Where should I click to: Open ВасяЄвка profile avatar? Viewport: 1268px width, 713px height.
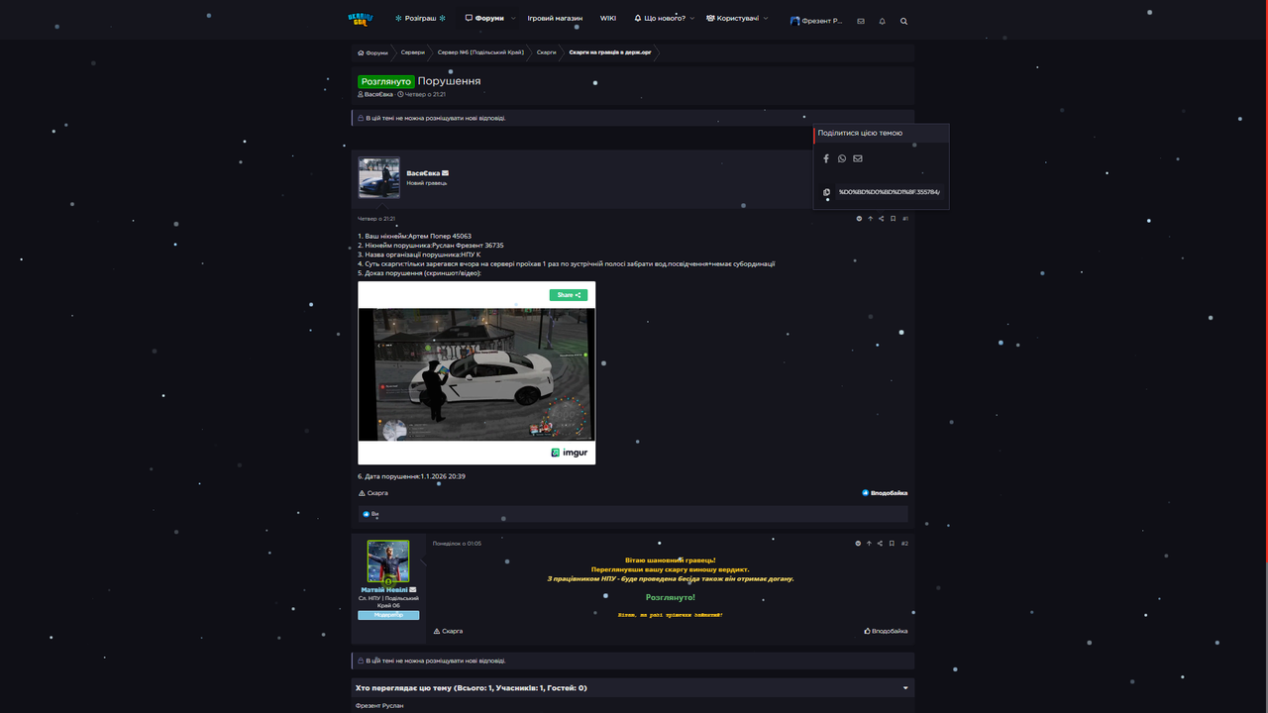coord(379,178)
